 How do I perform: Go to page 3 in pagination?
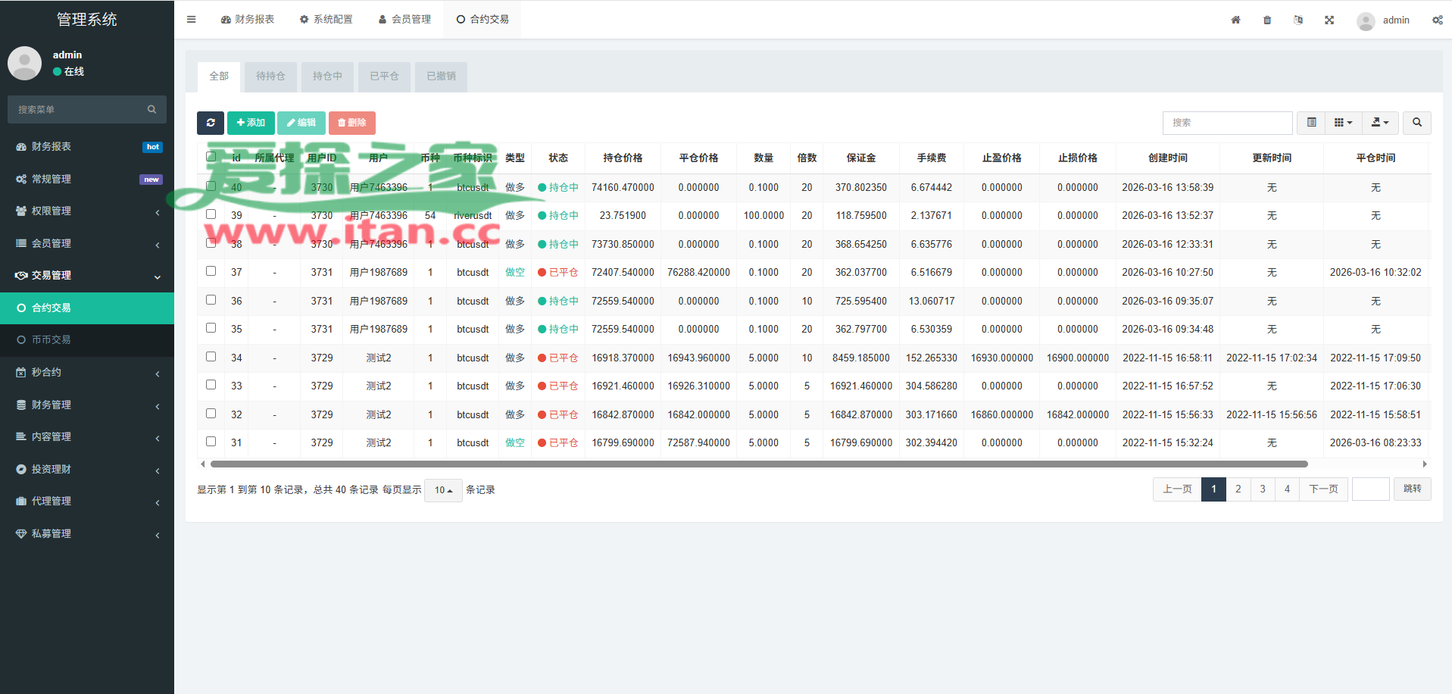click(x=1263, y=489)
